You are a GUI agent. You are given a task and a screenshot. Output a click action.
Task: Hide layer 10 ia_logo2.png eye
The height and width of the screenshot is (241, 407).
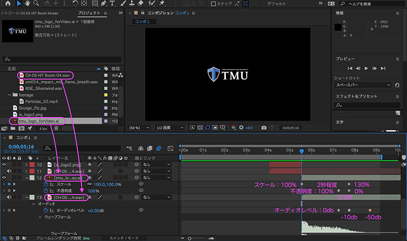4,164
